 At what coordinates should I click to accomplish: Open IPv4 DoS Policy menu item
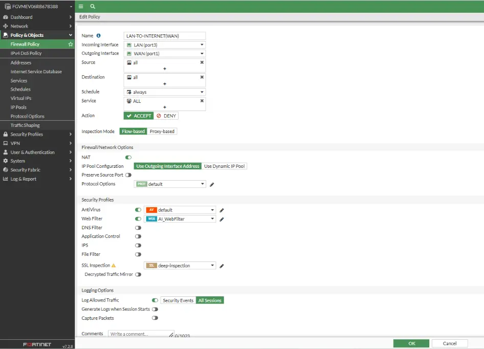click(x=37, y=53)
